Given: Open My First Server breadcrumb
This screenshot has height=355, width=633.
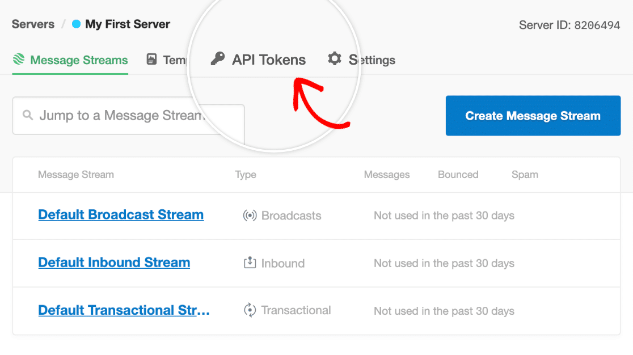Looking at the screenshot, I should click(x=128, y=24).
